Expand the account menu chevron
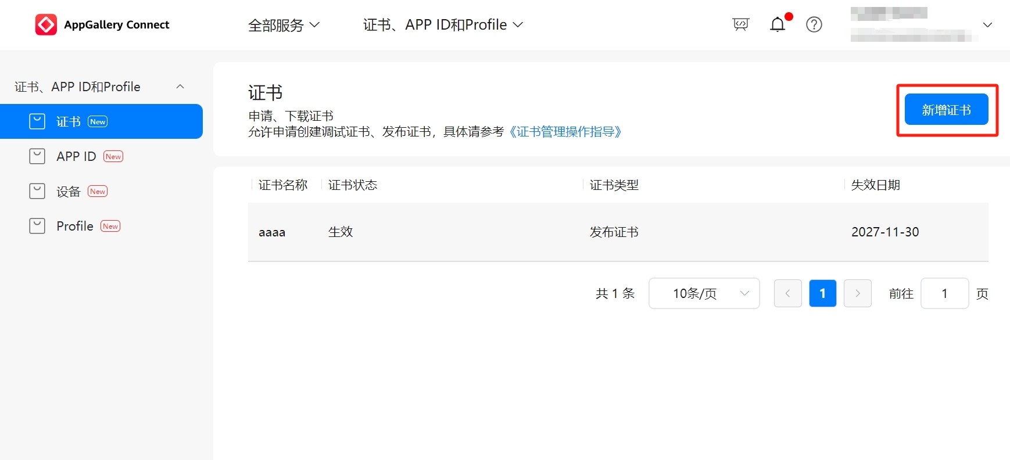This screenshot has width=1010, height=460. tap(987, 25)
